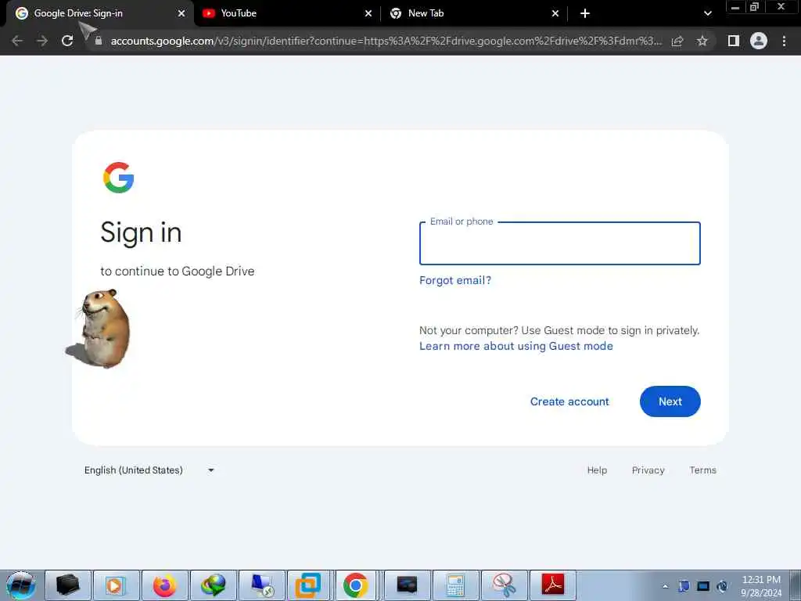The width and height of the screenshot is (801, 601).
Task: Open the Chrome side panel
Action: (x=734, y=41)
